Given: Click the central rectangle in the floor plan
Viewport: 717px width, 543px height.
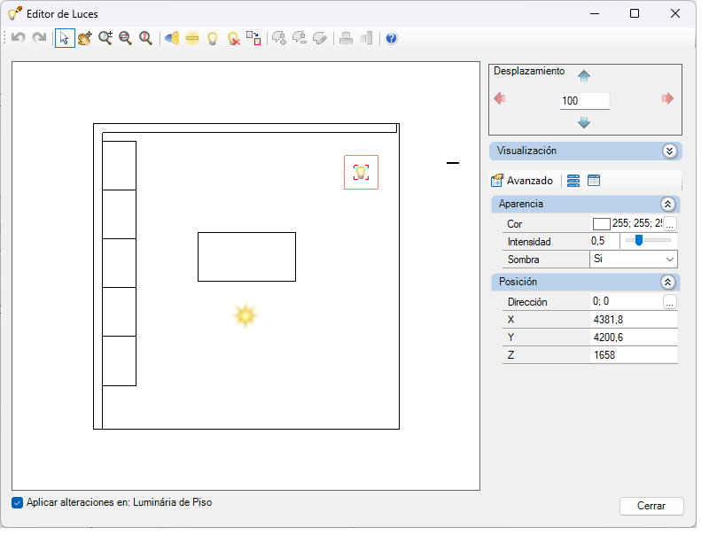Looking at the screenshot, I should pyautogui.click(x=247, y=257).
